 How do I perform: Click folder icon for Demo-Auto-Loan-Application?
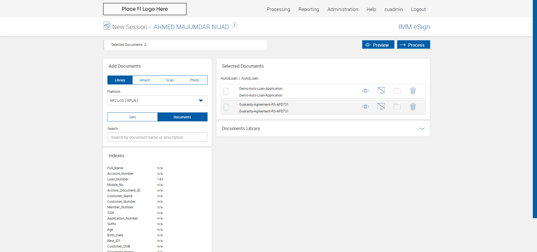pos(397,91)
